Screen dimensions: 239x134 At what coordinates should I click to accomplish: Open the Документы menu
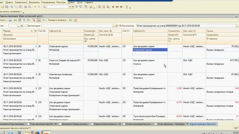[34, 3]
